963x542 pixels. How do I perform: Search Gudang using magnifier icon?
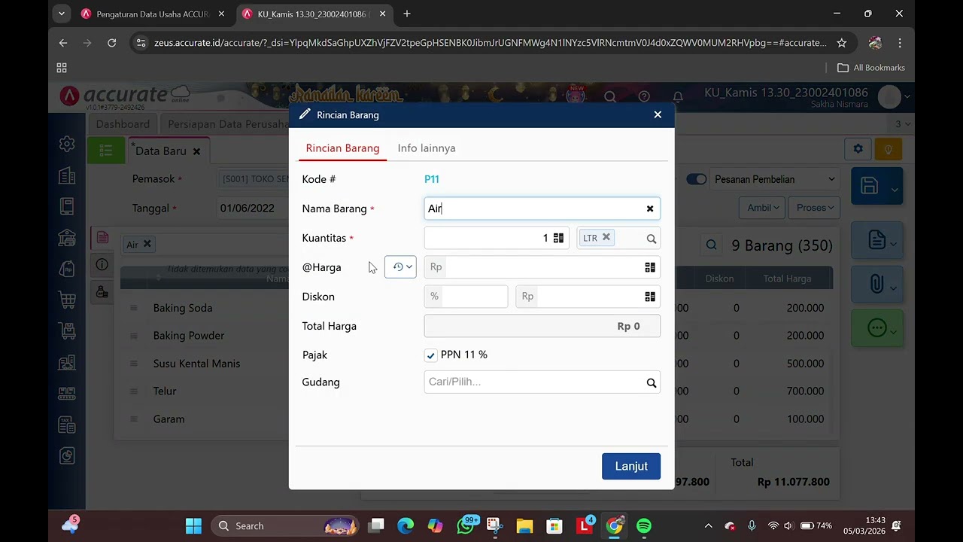[x=652, y=383]
